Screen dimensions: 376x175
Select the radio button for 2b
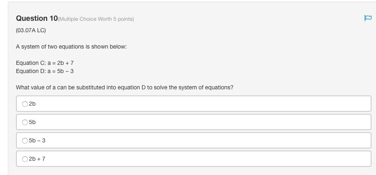coord(25,104)
